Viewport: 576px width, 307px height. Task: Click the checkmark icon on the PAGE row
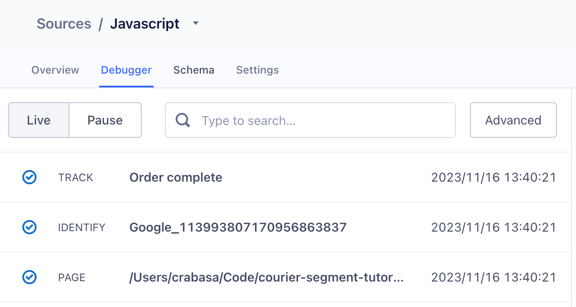coord(29,278)
